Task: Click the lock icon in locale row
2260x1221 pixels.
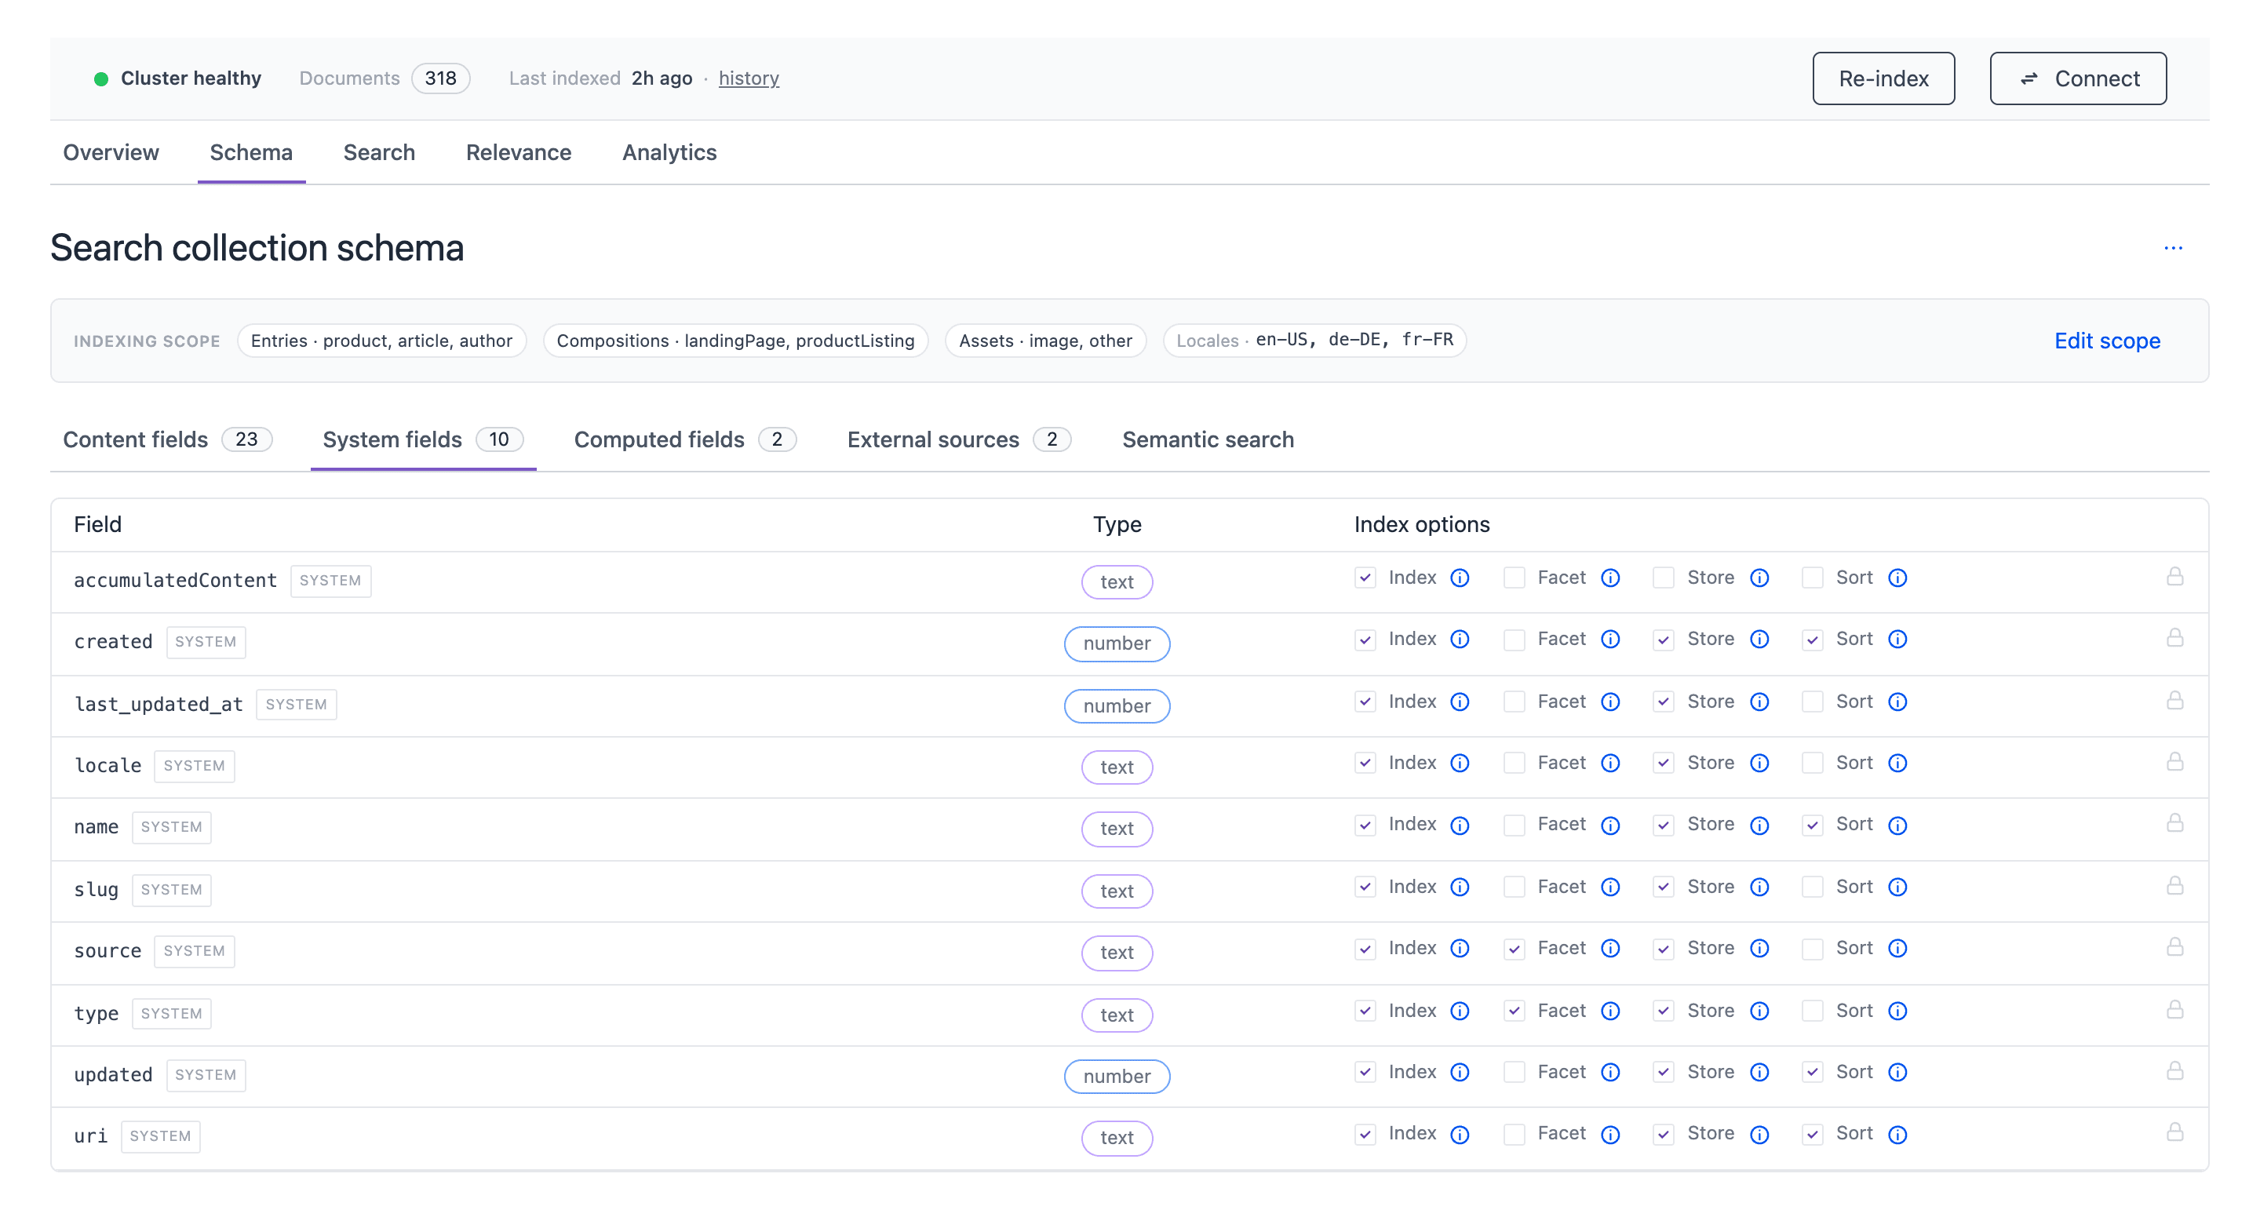Action: pyautogui.click(x=2174, y=761)
